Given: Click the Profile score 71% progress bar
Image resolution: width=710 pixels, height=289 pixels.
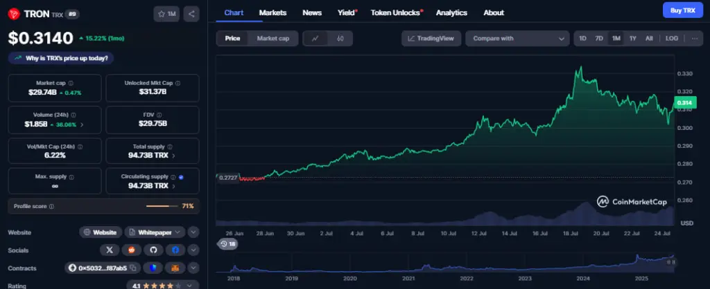Looking at the screenshot, I should click(x=162, y=206).
